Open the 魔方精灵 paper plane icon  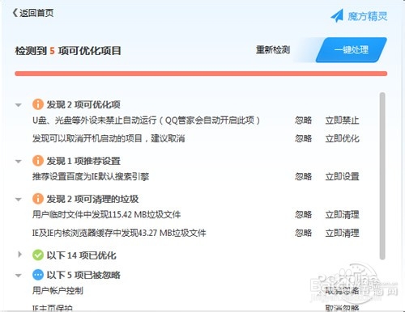coord(337,16)
